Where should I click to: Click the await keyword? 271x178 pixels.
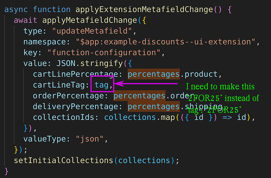[26, 20]
